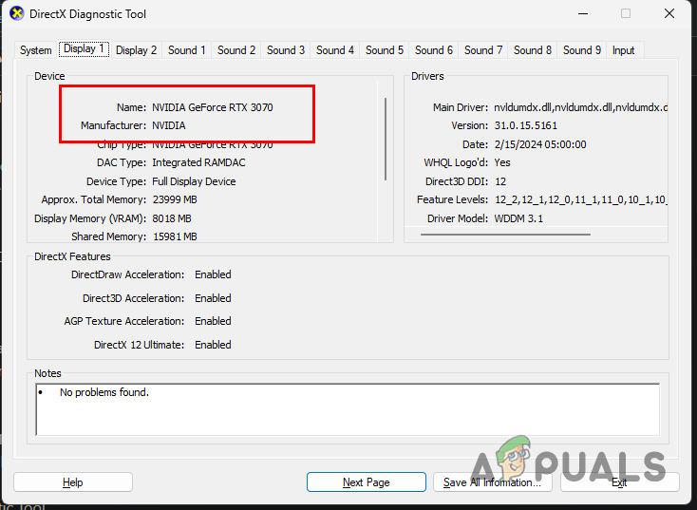Select DirectDraw Acceleration 'Enabled' status
The width and height of the screenshot is (697, 510).
coord(213,274)
